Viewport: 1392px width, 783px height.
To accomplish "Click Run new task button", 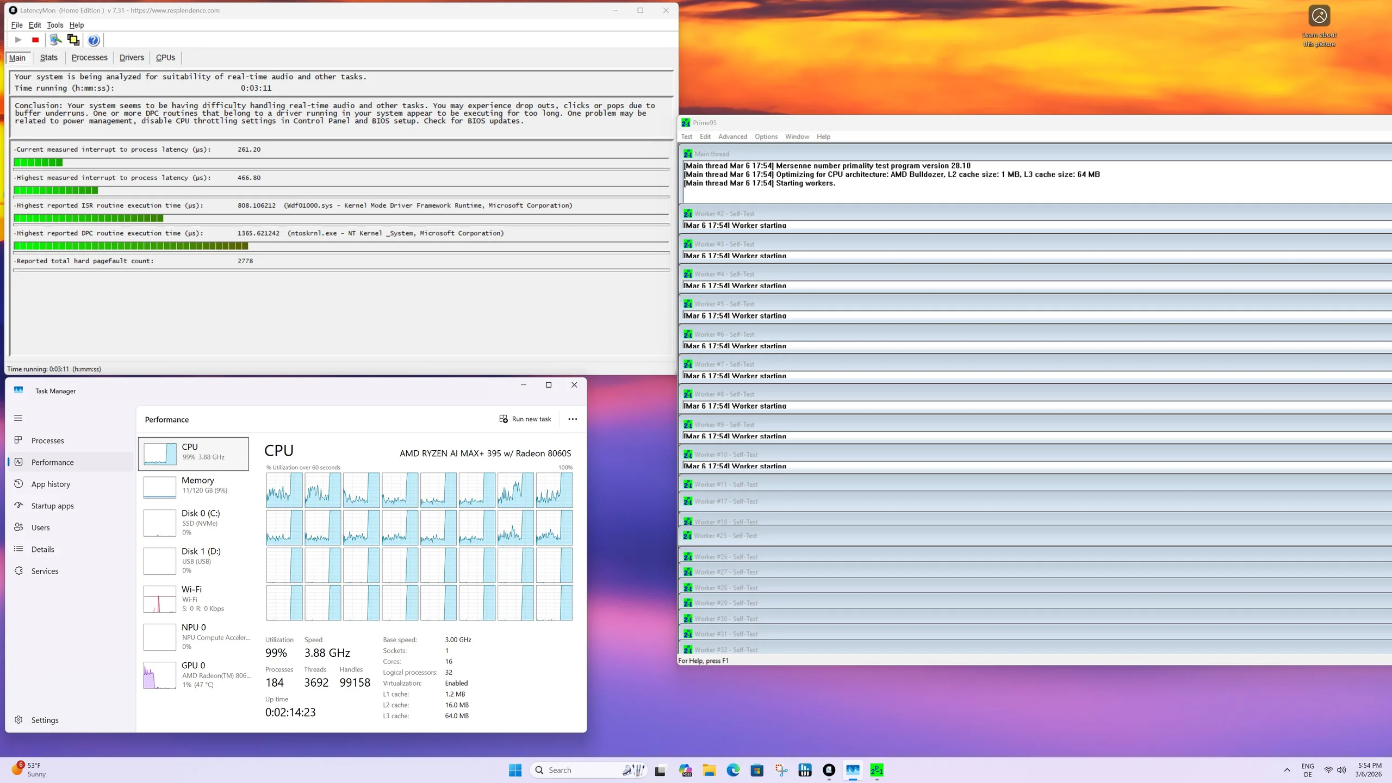I will coord(525,419).
